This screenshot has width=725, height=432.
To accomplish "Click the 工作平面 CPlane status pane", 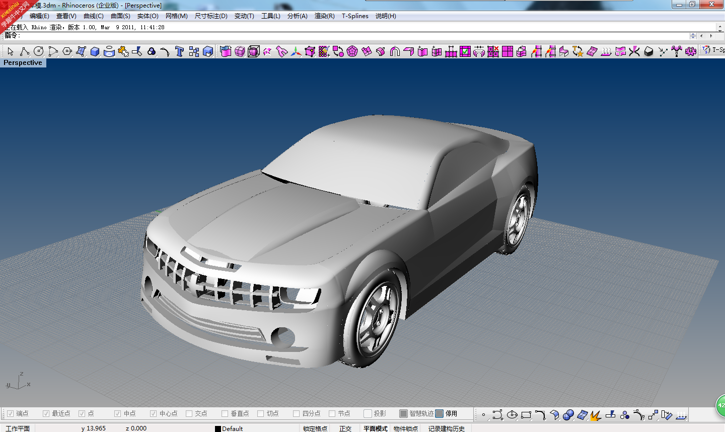I will (x=18, y=428).
